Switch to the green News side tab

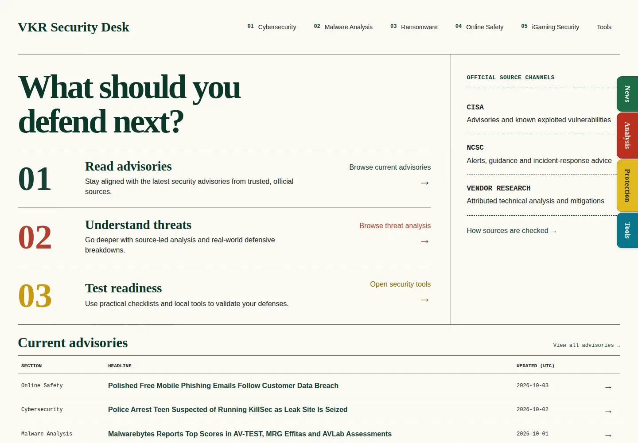pyautogui.click(x=627, y=94)
